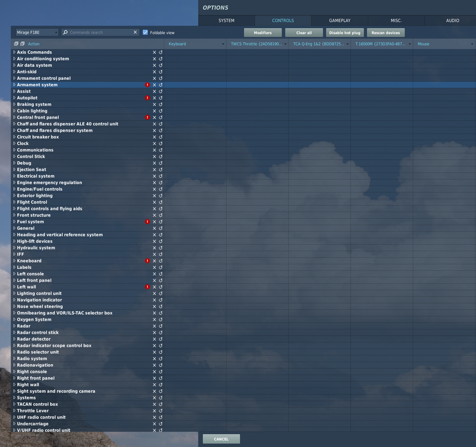Expand the Oxygen System category
The width and height of the screenshot is (476, 447).
(14, 319)
